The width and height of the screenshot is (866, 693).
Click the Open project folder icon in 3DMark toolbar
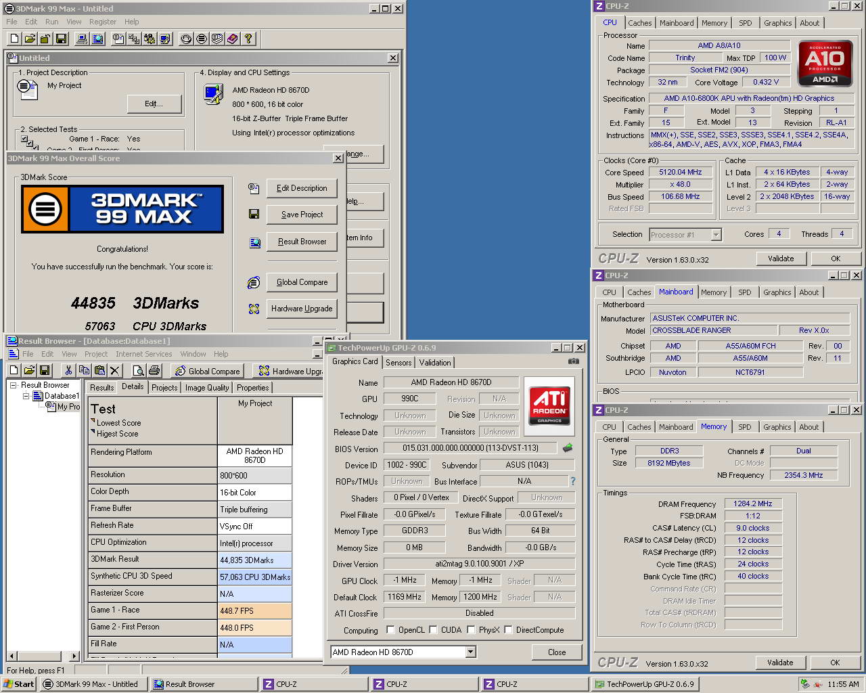tap(30, 39)
